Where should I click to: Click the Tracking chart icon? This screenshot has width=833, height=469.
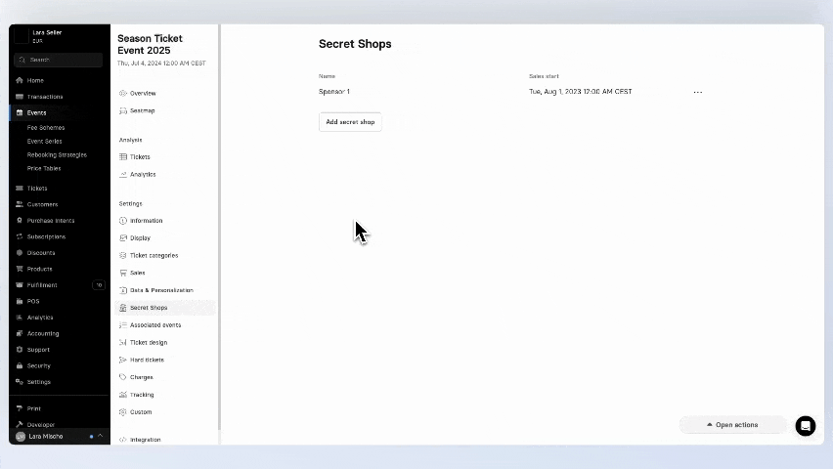tap(123, 395)
